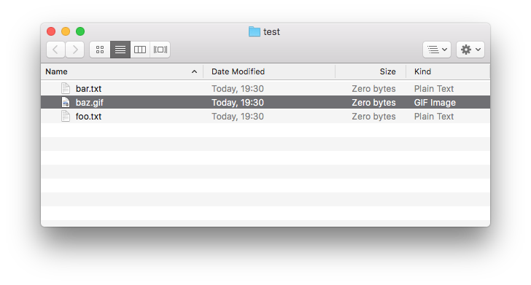Click the date modified of baz.gif
The width and height of the screenshot is (531, 285).
click(237, 103)
